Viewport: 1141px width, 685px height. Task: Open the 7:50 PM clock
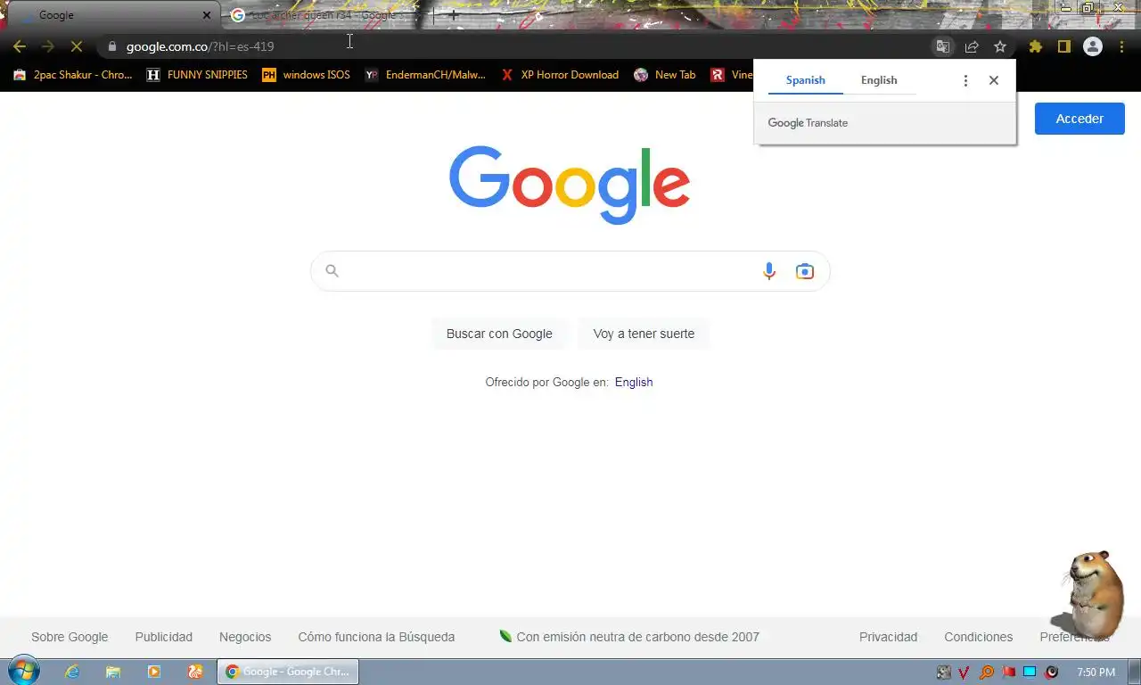point(1096,672)
